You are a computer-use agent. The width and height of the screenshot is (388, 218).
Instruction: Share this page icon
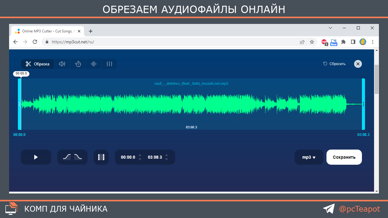click(x=302, y=42)
